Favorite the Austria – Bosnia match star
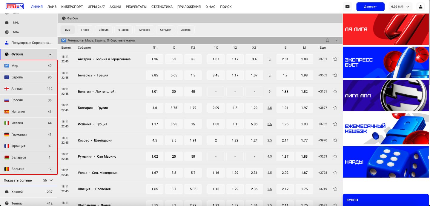430x206 pixels. click(x=335, y=59)
